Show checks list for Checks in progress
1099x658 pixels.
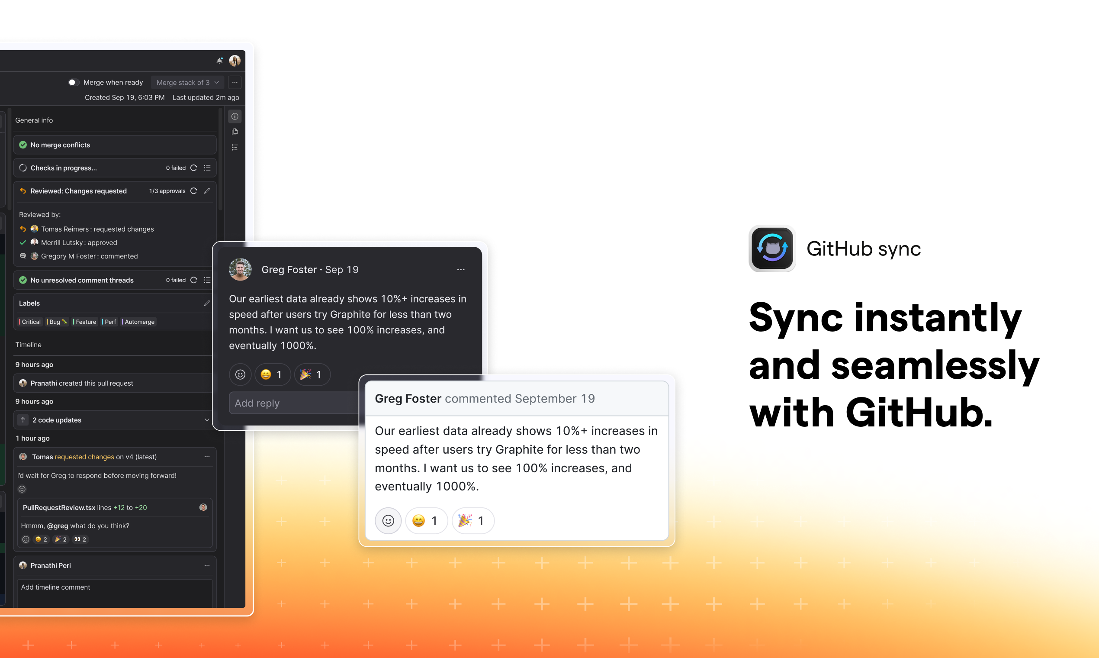(x=207, y=168)
